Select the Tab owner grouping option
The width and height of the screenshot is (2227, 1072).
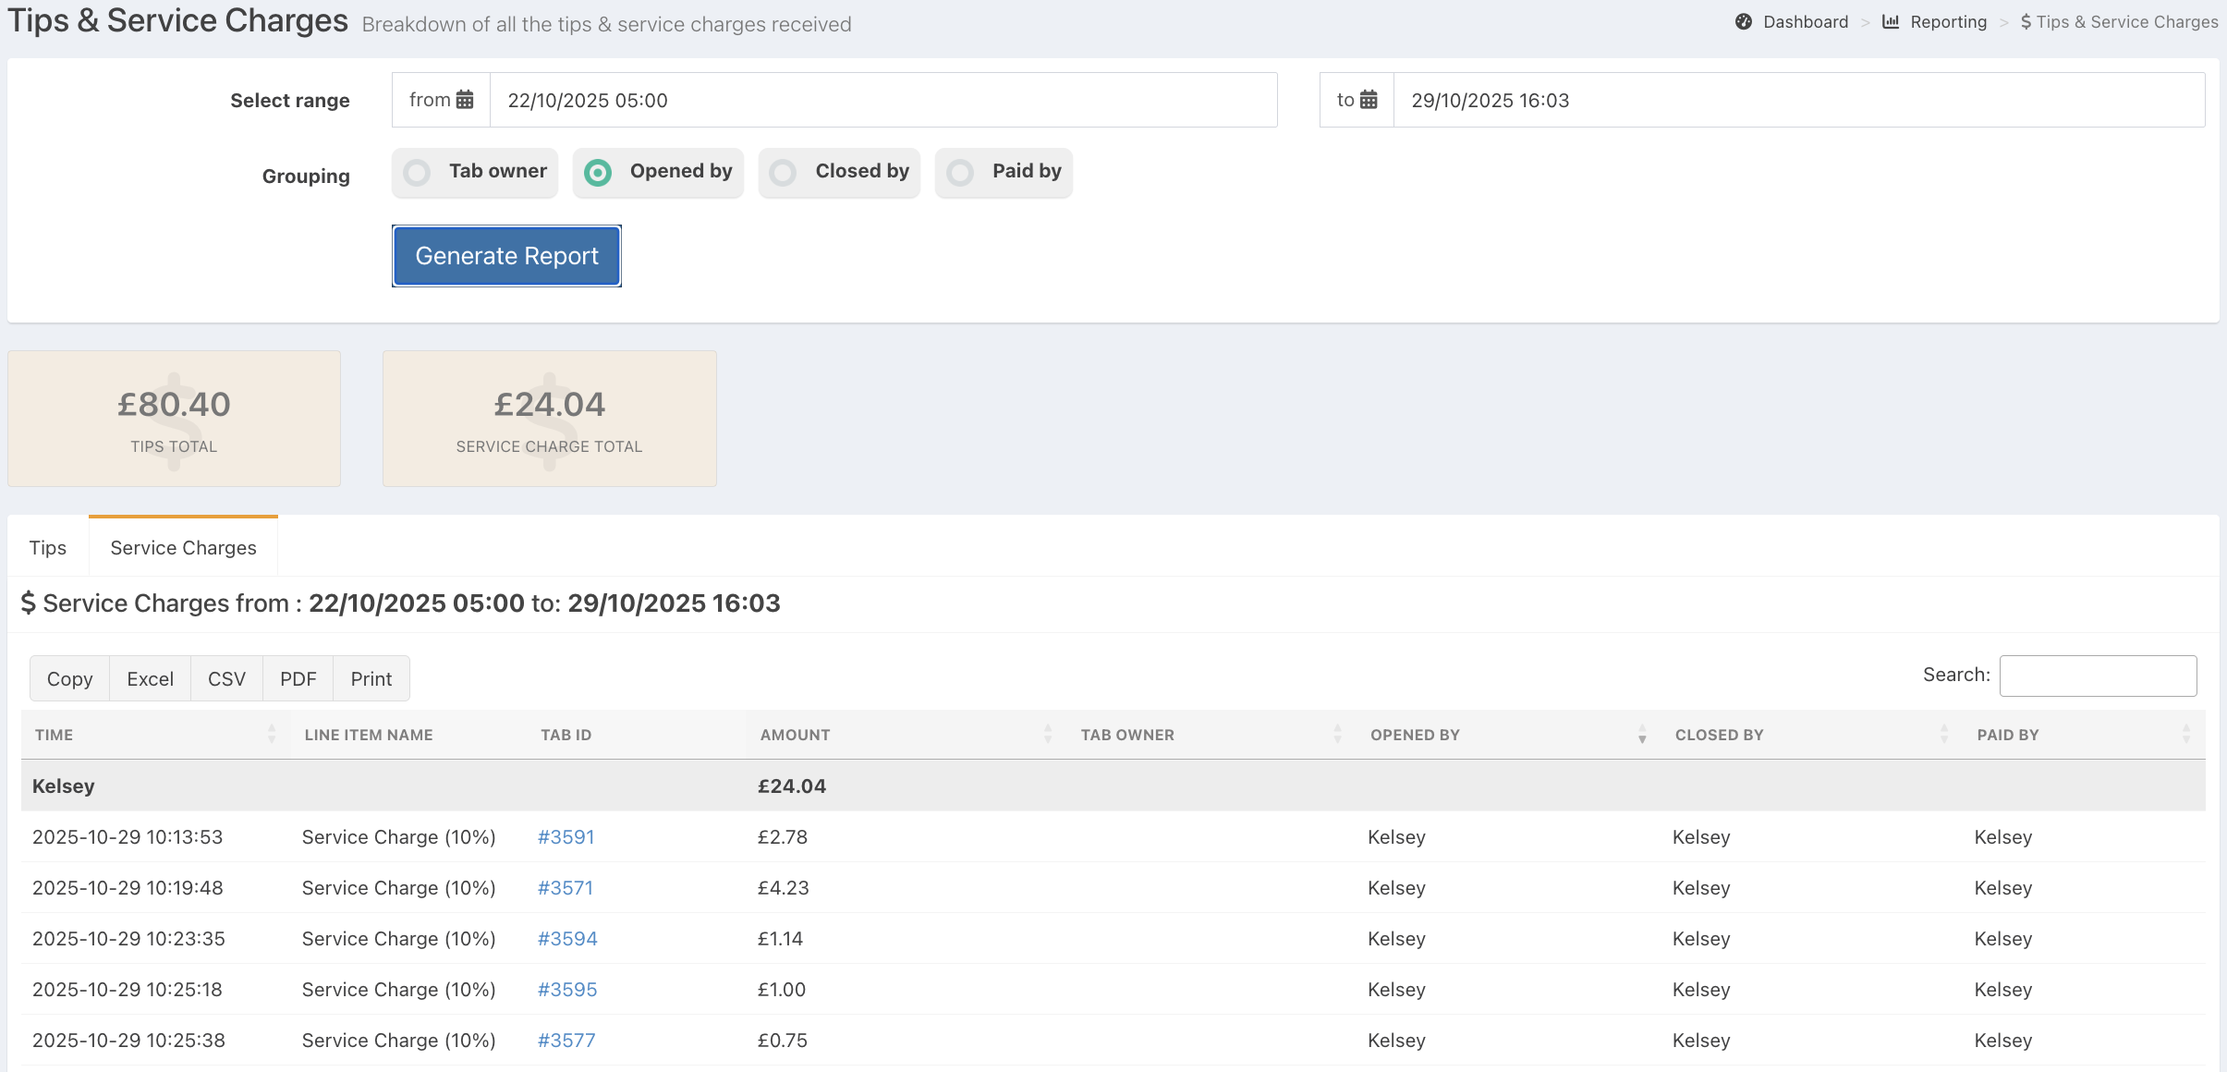click(418, 173)
